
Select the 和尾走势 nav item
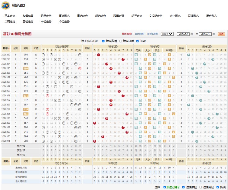pyautogui.click(x=119, y=16)
